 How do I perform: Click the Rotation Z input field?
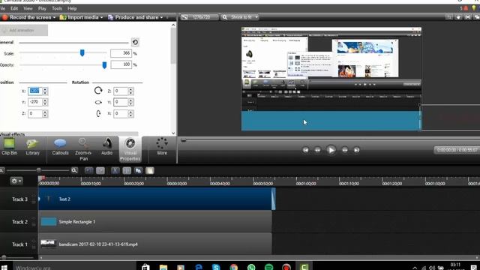[121, 91]
